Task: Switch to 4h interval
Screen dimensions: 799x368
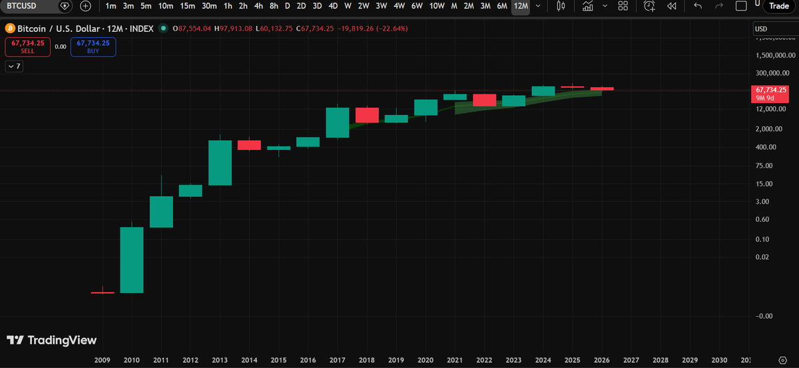Action: coord(258,6)
